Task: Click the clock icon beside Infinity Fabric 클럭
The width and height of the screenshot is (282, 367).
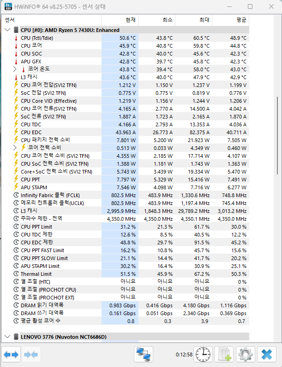Action: coord(16,195)
